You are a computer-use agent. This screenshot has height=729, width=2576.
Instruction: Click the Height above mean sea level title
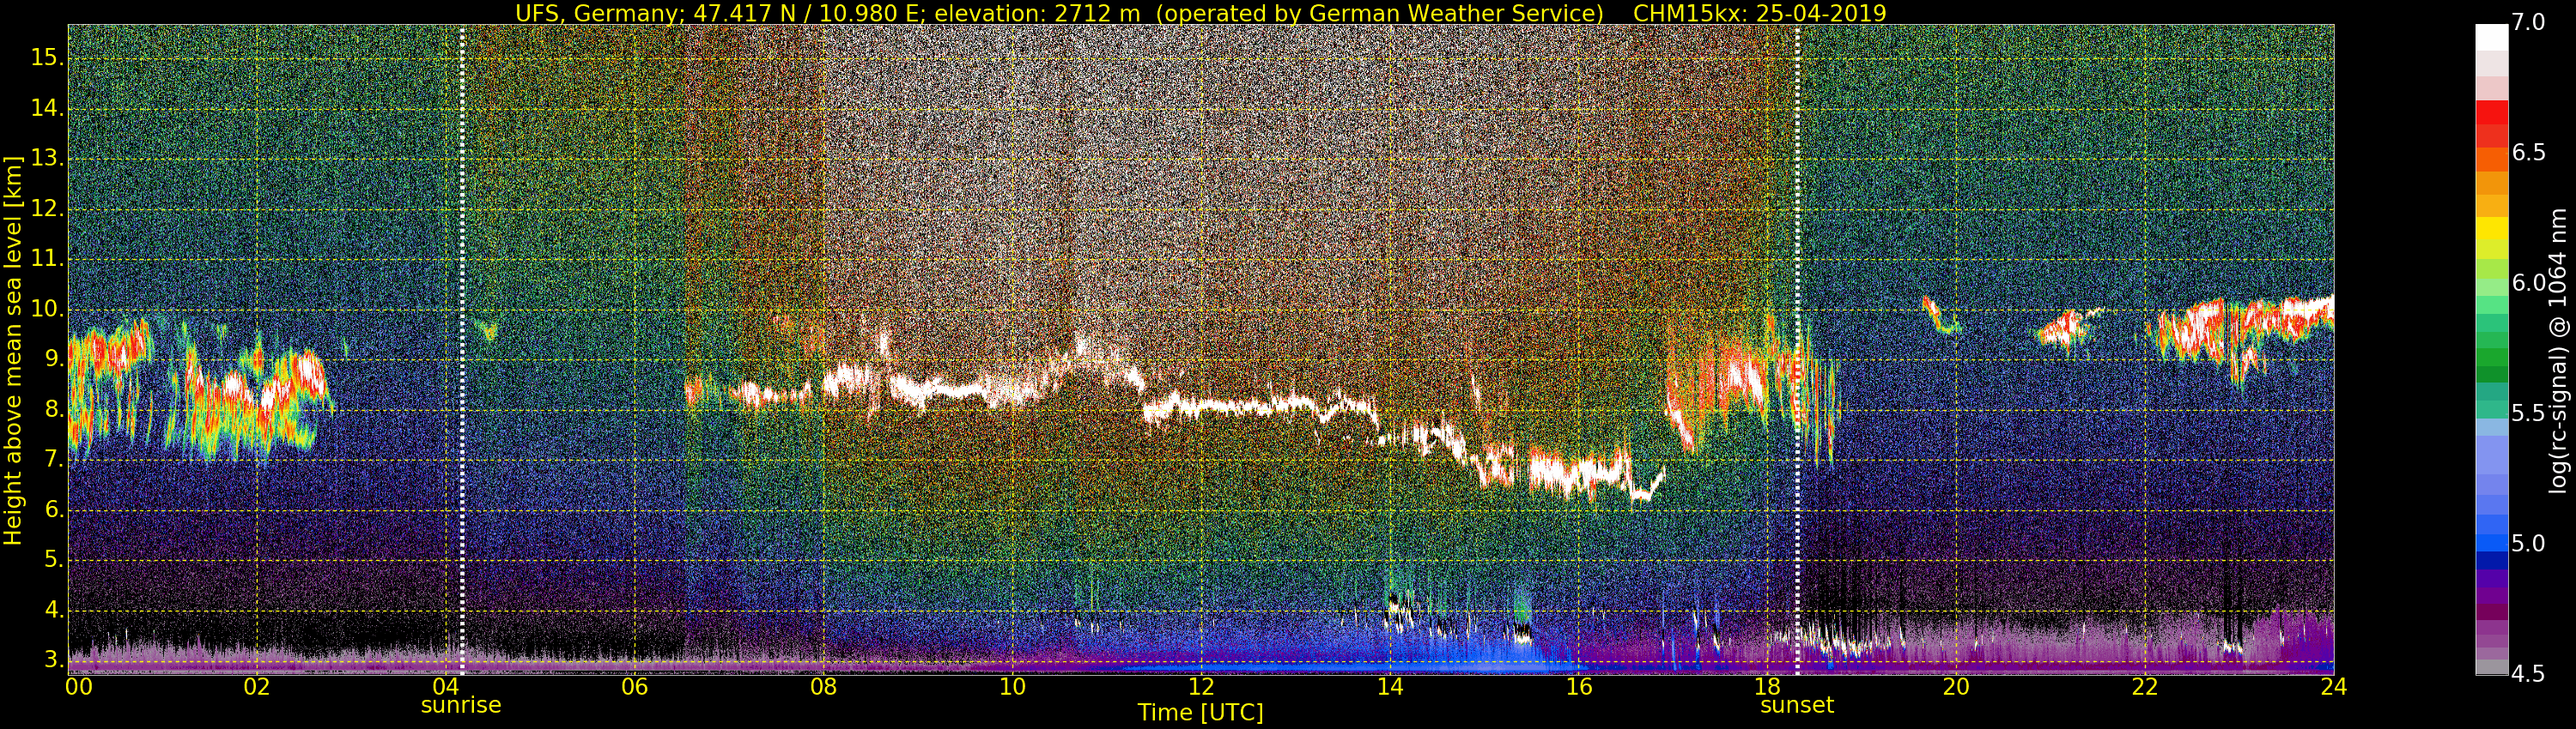(13, 350)
